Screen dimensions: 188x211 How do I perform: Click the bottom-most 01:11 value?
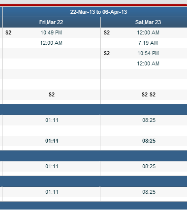click(x=52, y=192)
